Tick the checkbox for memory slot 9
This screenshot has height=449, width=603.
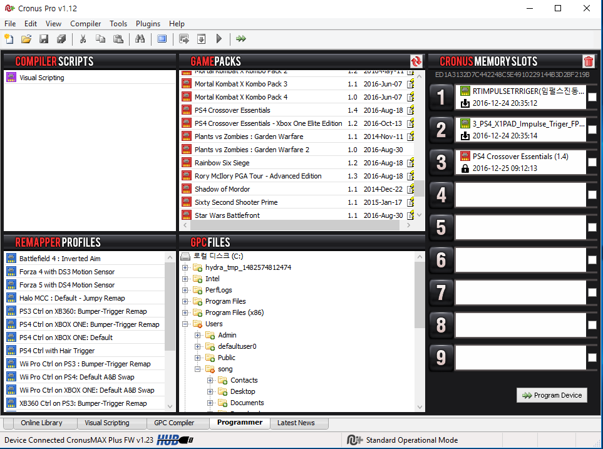click(x=592, y=358)
